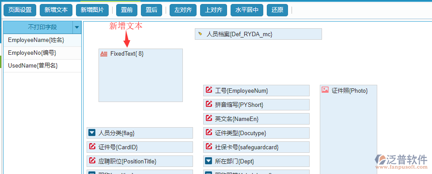This screenshot has width=432, height=174.
Task: Click the edit icon of 工号{EmployeeNum}
Action: click(x=209, y=90)
